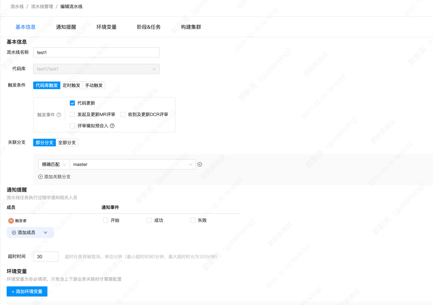Screen dimensions: 433x305
Task: Enable the 失败 notification checkbox
Action: click(x=192, y=220)
